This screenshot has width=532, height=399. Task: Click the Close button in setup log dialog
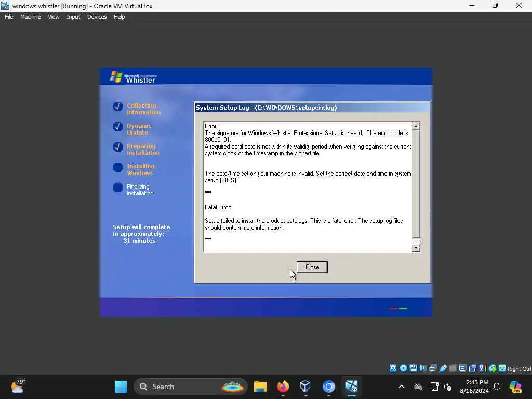point(312,267)
